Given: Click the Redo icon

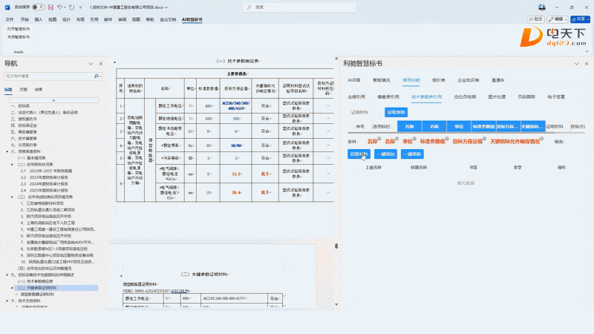Looking at the screenshot, I should (72, 7).
